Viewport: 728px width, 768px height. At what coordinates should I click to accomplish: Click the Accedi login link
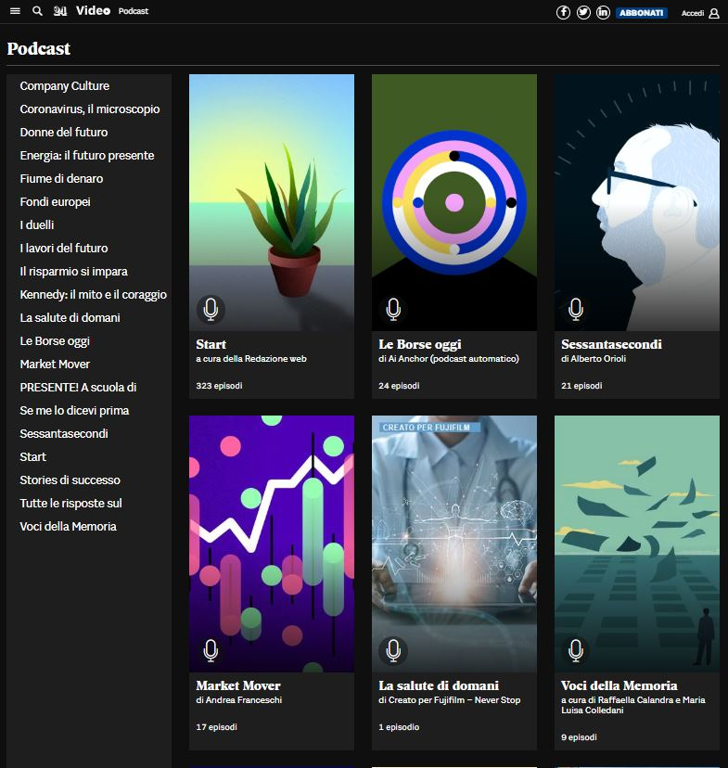[x=692, y=13]
